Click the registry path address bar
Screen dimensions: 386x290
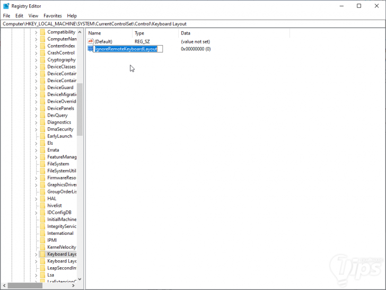(x=193, y=24)
